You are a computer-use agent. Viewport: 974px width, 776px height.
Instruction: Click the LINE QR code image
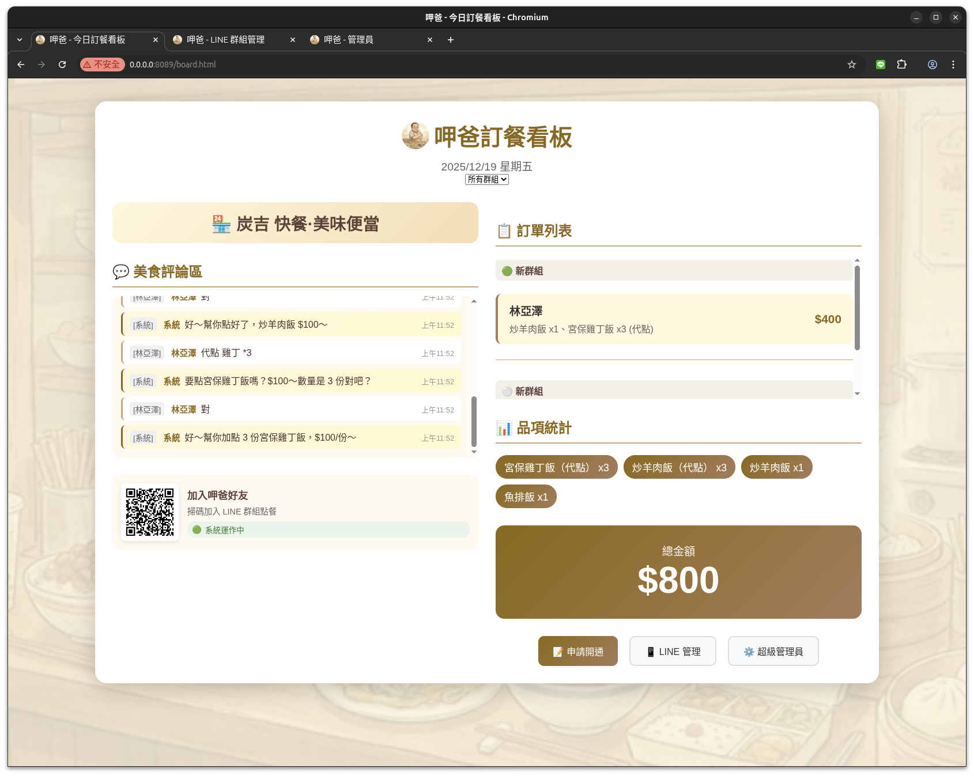150,512
